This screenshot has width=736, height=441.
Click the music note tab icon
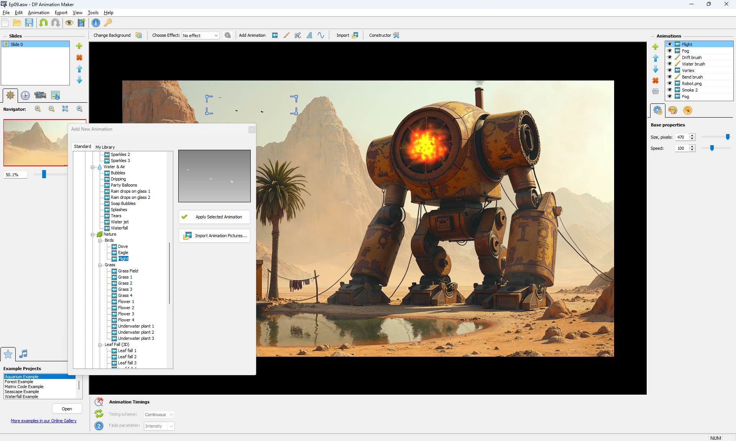point(23,354)
